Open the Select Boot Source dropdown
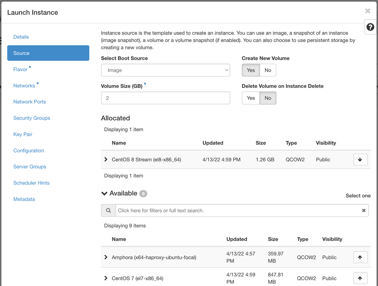 coord(165,70)
